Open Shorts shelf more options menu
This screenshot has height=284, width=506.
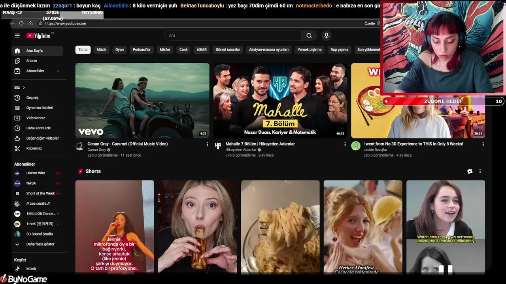point(480,171)
